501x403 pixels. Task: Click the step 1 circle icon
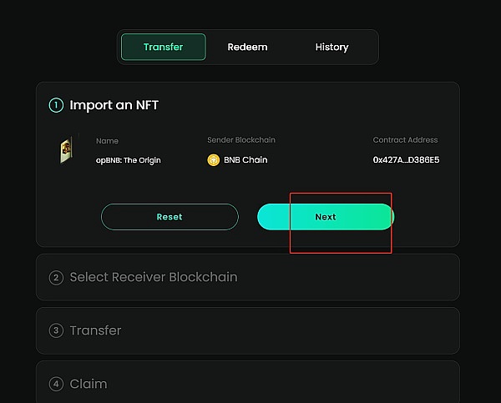click(57, 105)
